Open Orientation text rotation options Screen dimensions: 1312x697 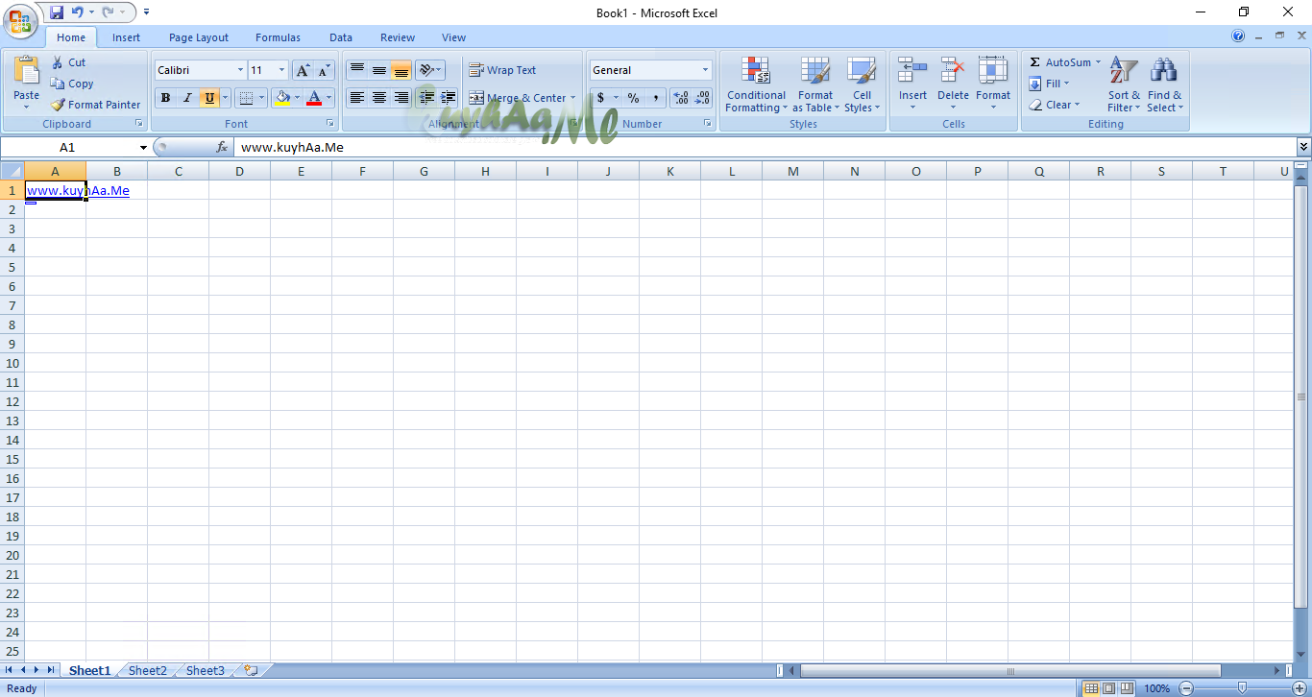click(x=430, y=70)
